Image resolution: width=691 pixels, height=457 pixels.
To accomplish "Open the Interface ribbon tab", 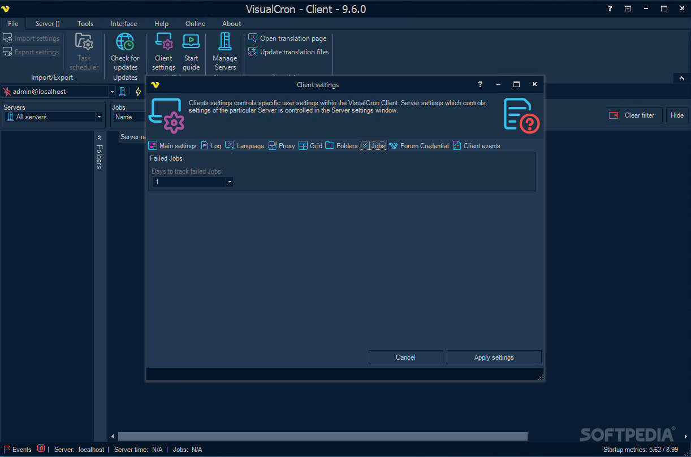I will [x=124, y=24].
